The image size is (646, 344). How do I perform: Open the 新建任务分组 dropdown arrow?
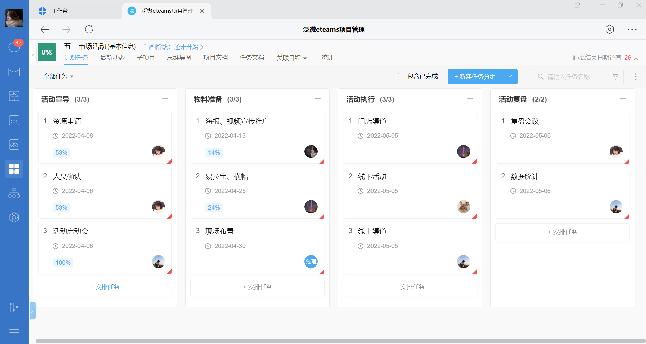coord(510,76)
